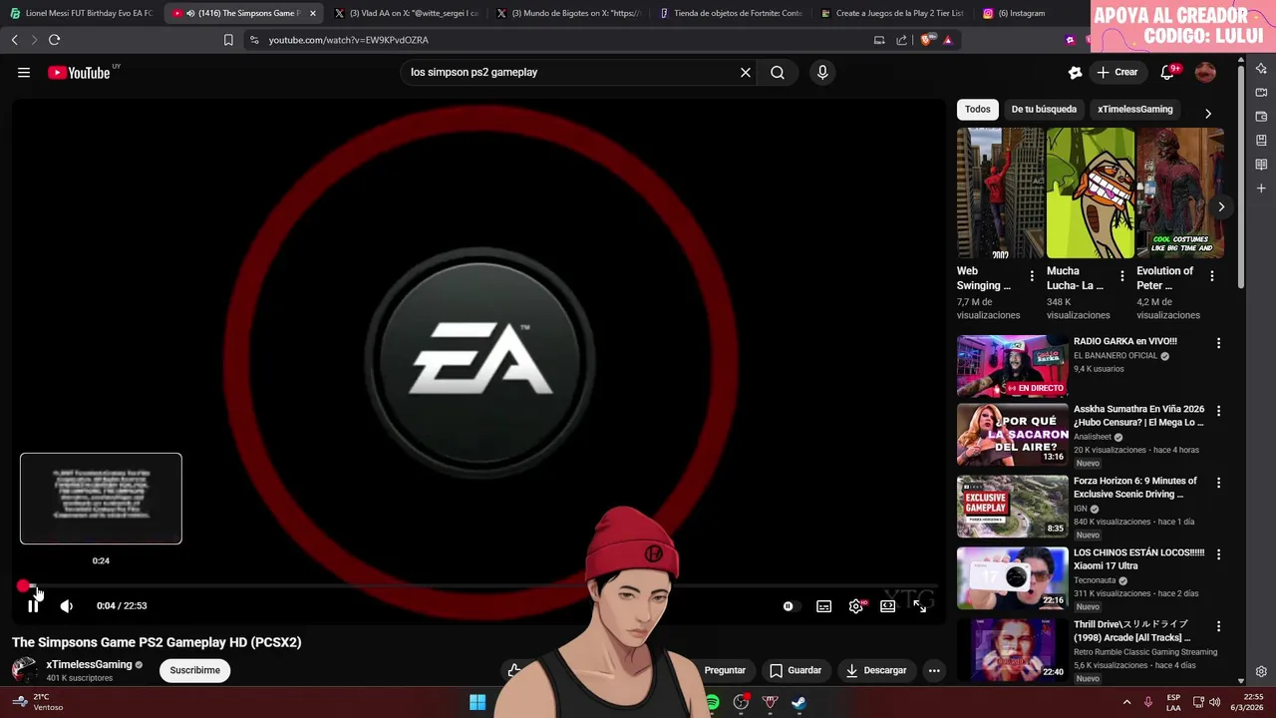Open options for RADIO GARKA video
The image size is (1276, 718).
[1218, 343]
